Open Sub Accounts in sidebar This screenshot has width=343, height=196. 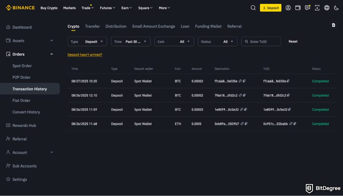(x=25, y=166)
